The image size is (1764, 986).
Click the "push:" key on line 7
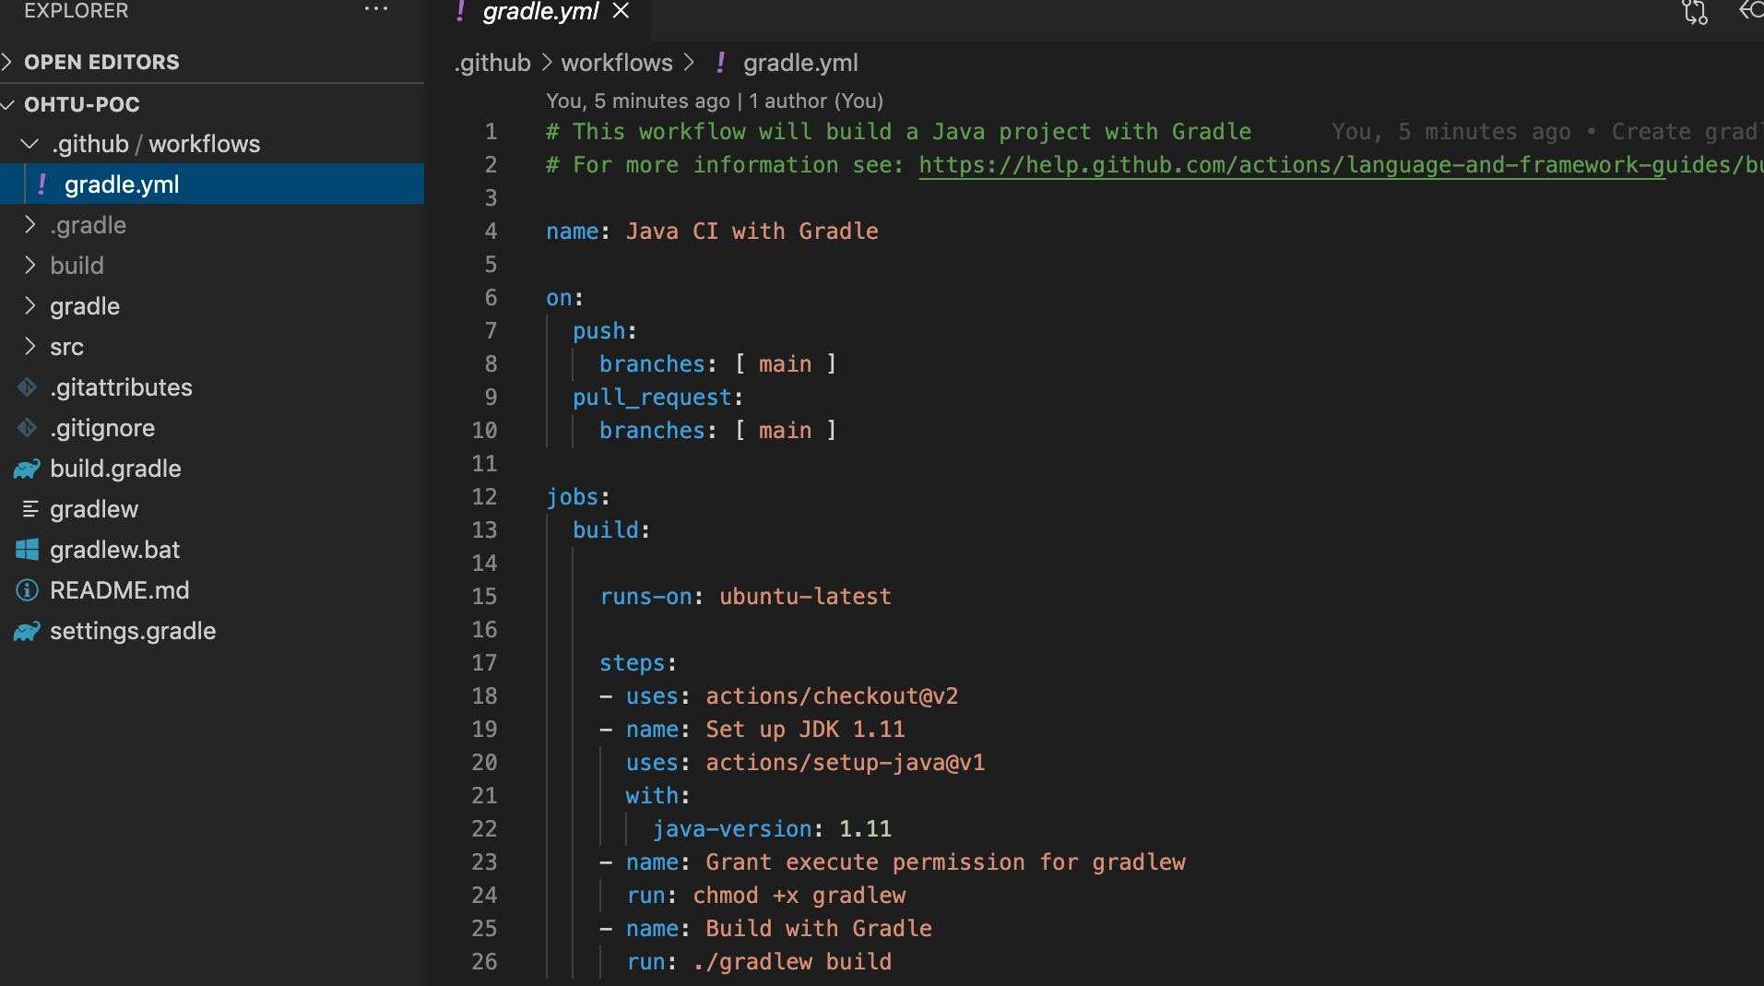[x=605, y=331]
